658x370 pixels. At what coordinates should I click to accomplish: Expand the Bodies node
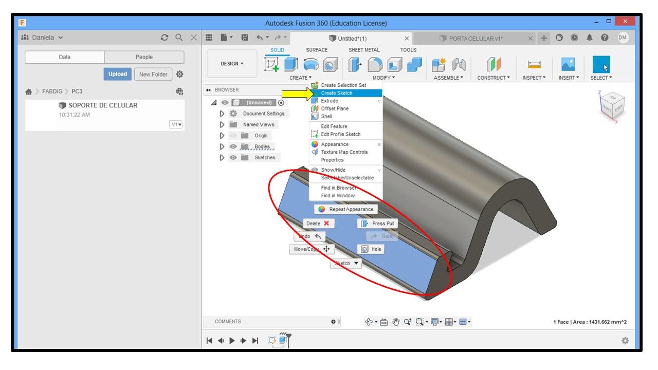click(222, 147)
